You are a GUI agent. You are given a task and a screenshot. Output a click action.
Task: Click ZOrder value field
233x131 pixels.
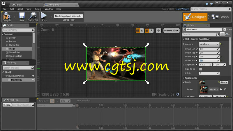pyautogui.click(x=209, y=73)
